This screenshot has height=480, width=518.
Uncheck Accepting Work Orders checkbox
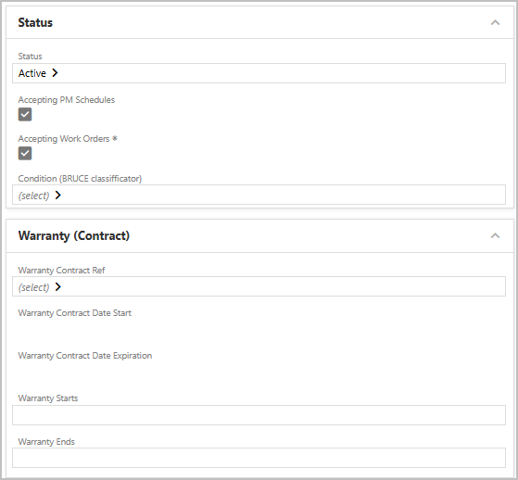(25, 153)
